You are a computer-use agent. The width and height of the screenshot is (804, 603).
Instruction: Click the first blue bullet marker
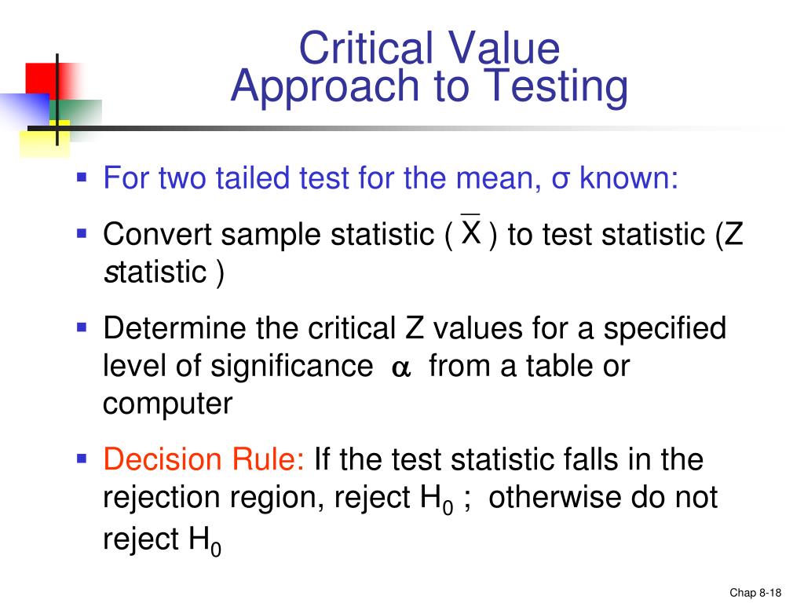click(82, 177)
